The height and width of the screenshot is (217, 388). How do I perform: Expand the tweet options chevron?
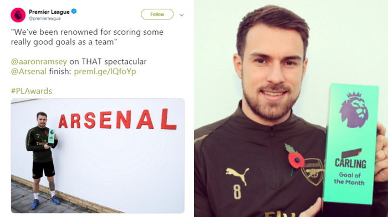(x=181, y=15)
